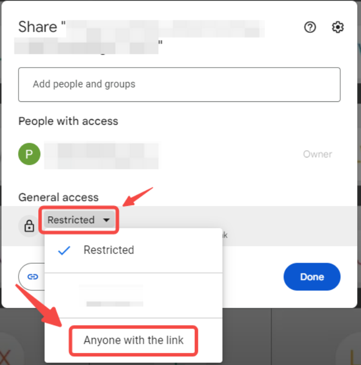Image resolution: width=361 pixels, height=365 pixels.
Task: Click the Done button
Action: point(312,277)
